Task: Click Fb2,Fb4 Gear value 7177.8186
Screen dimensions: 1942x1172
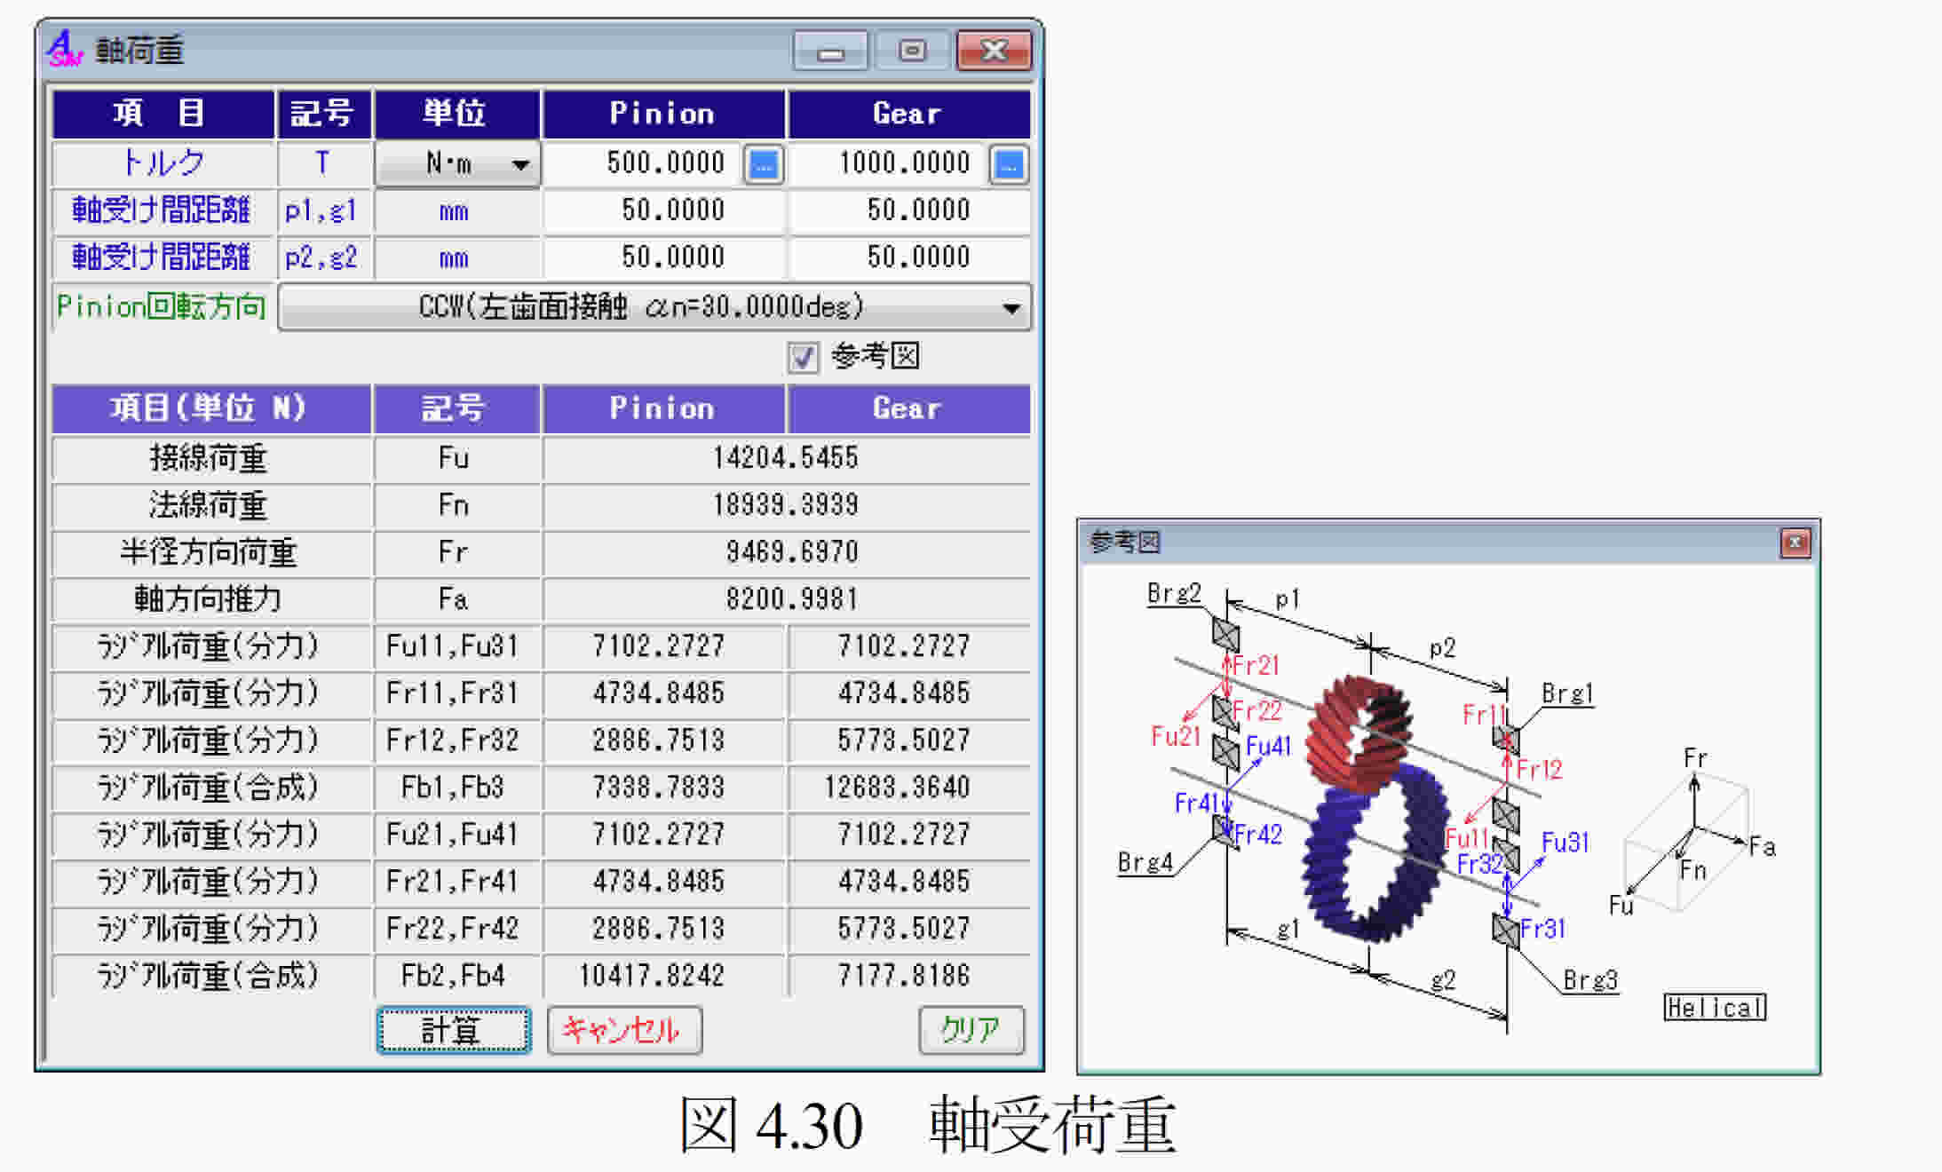Action: (x=904, y=976)
